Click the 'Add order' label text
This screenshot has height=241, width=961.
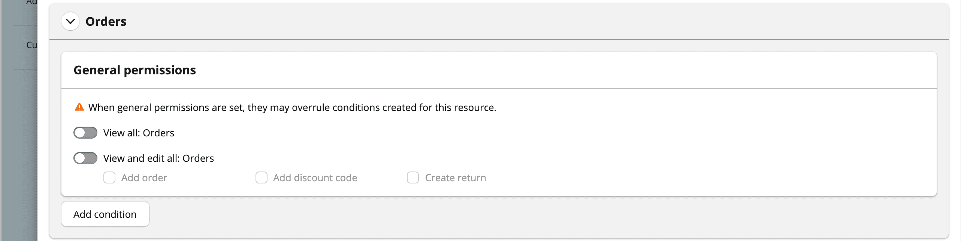coord(144,178)
